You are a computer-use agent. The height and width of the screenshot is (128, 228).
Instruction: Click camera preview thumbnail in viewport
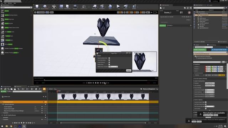pos(145,62)
